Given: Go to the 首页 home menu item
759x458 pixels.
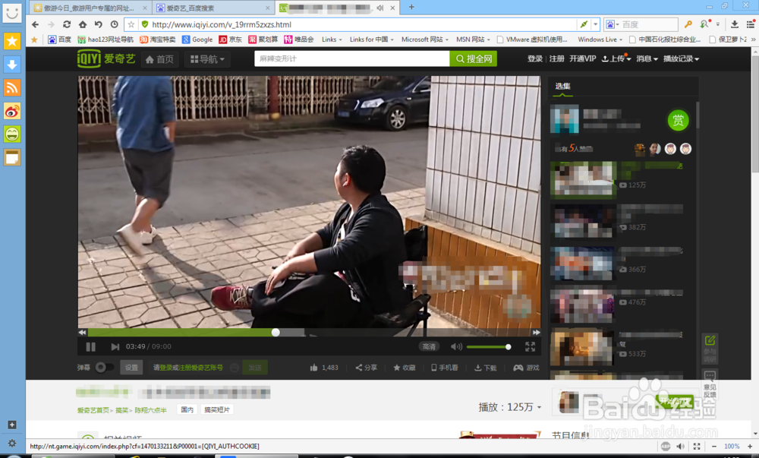Looking at the screenshot, I should 159,59.
